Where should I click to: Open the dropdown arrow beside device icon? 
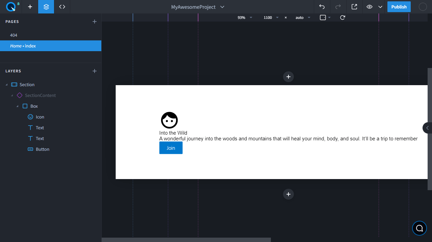click(329, 18)
